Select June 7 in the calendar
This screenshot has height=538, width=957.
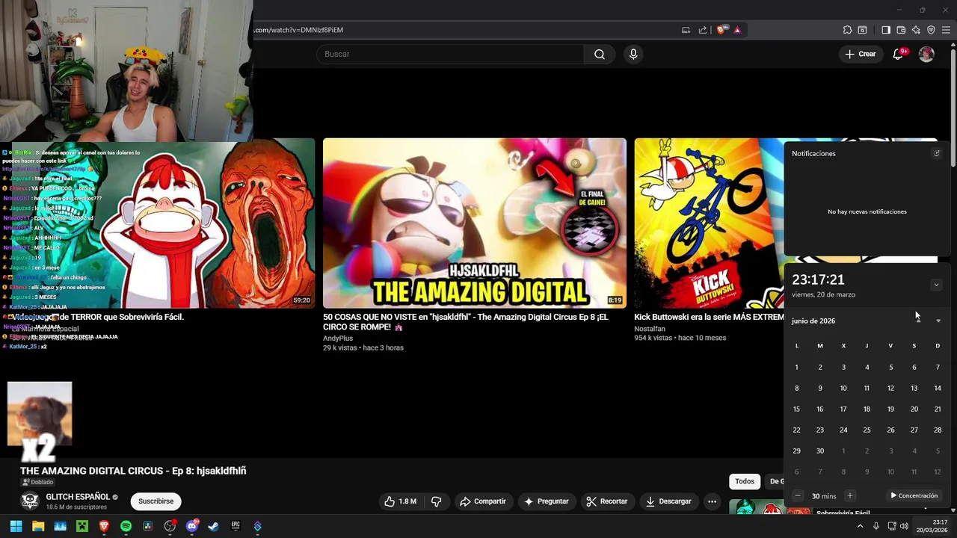(x=938, y=367)
